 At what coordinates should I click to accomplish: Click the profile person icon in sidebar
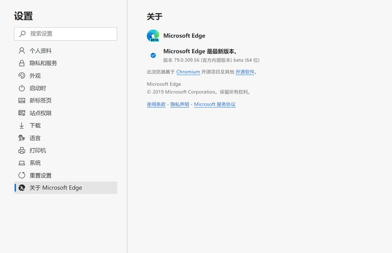[22, 50]
